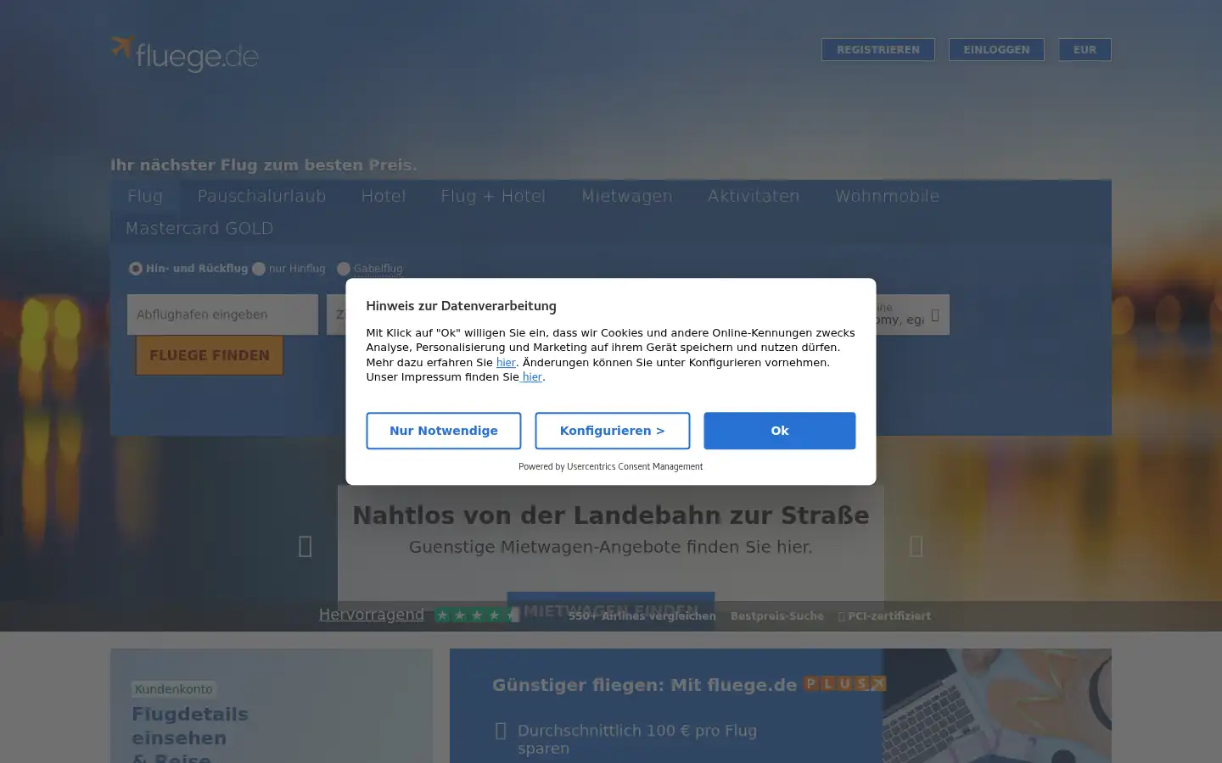Open the EUR currency selector
Screen dimensions: 1222x763
1085,50
